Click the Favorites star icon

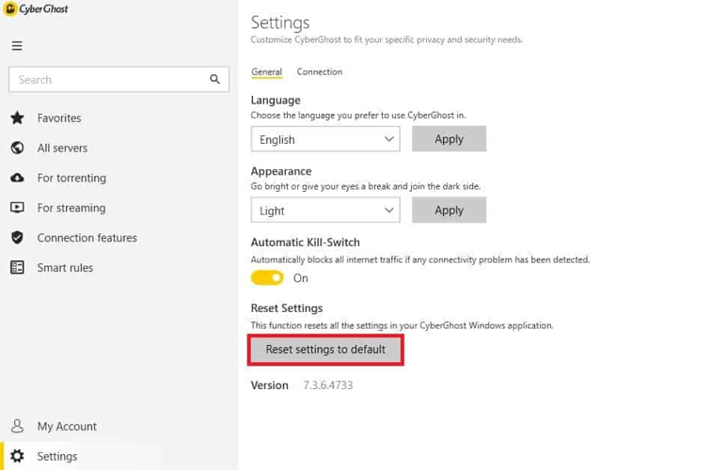tap(17, 118)
